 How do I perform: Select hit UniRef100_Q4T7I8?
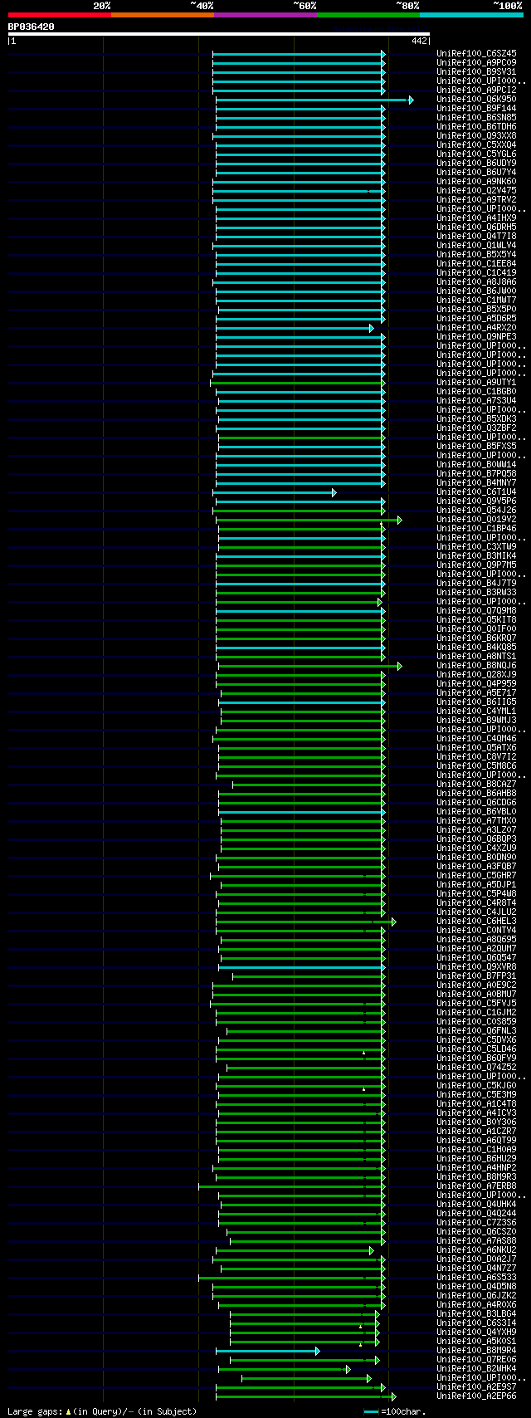[x=476, y=237]
